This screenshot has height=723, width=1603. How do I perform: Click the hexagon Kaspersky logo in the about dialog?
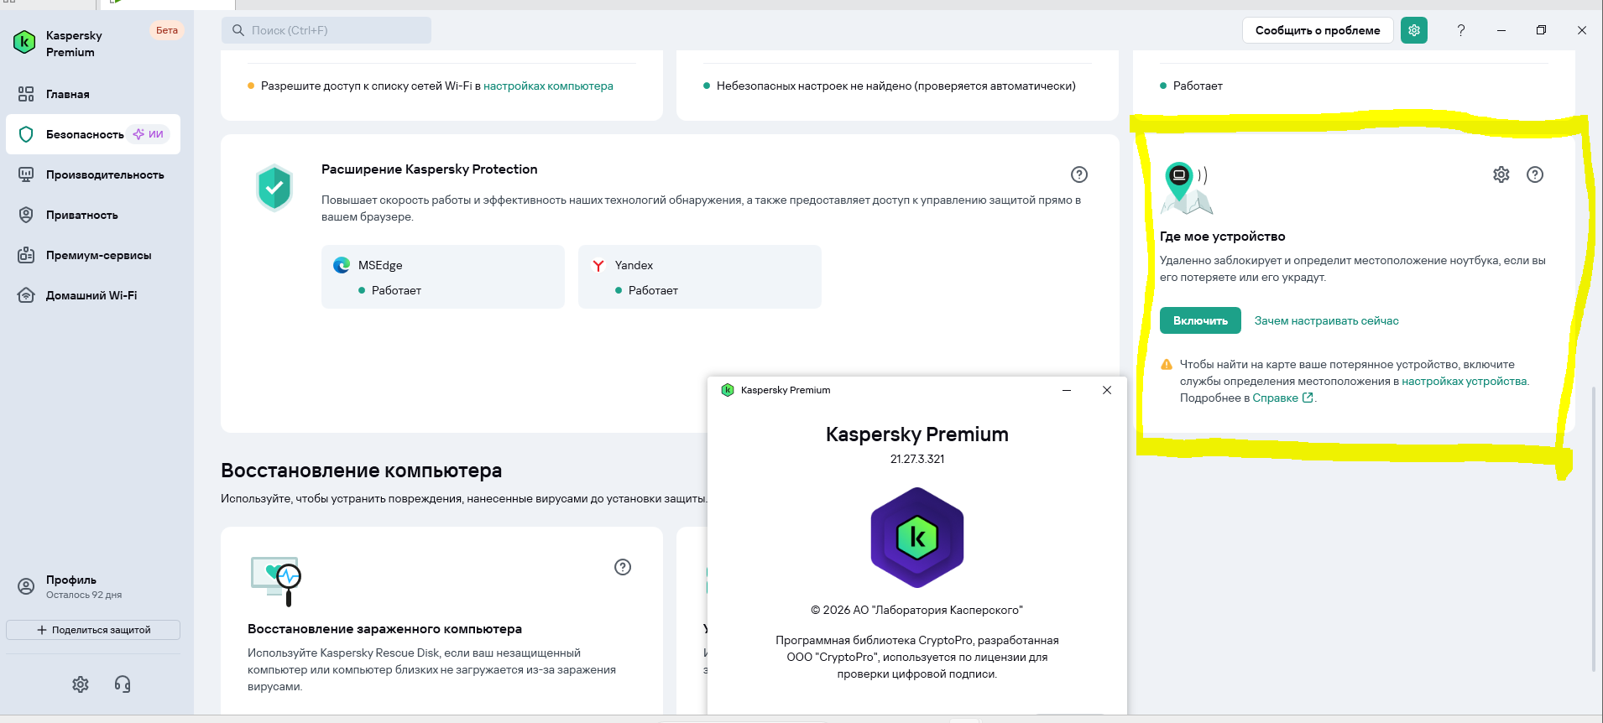pyautogui.click(x=917, y=537)
